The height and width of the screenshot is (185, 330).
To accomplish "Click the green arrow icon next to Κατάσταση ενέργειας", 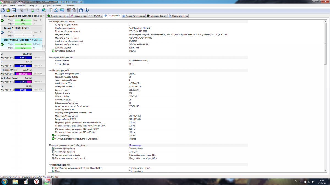I will [x=53, y=51].
